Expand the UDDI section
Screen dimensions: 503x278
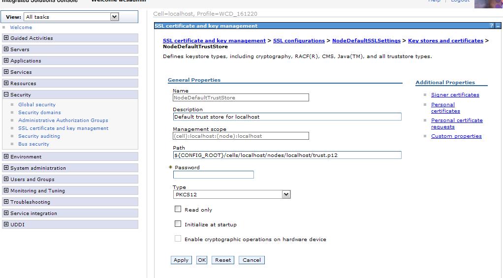point(6,224)
